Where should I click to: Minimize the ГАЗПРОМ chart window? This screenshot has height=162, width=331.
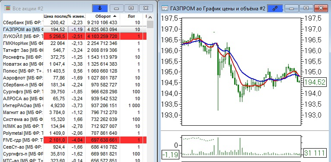[x=292, y=8]
